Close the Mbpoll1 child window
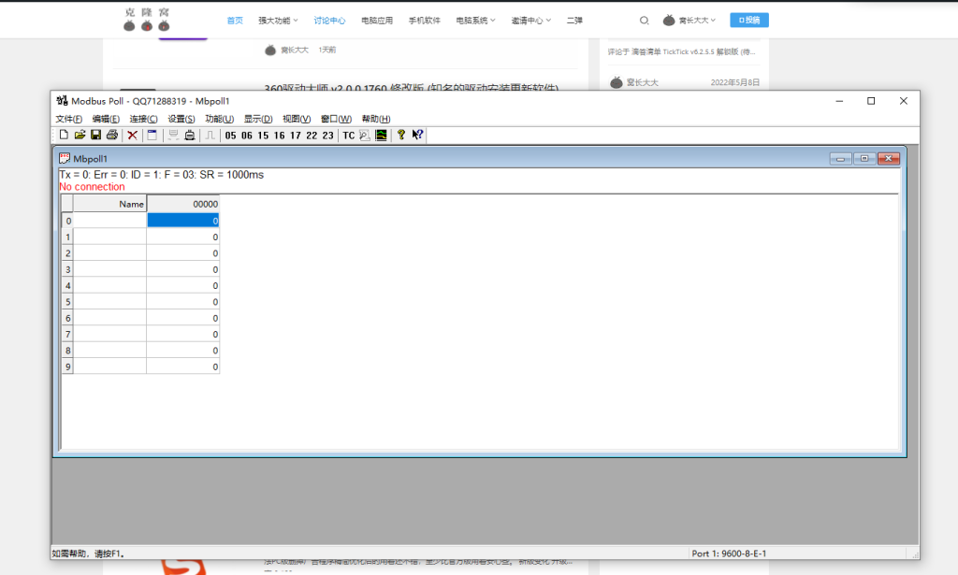The height and width of the screenshot is (575, 958). 889,159
